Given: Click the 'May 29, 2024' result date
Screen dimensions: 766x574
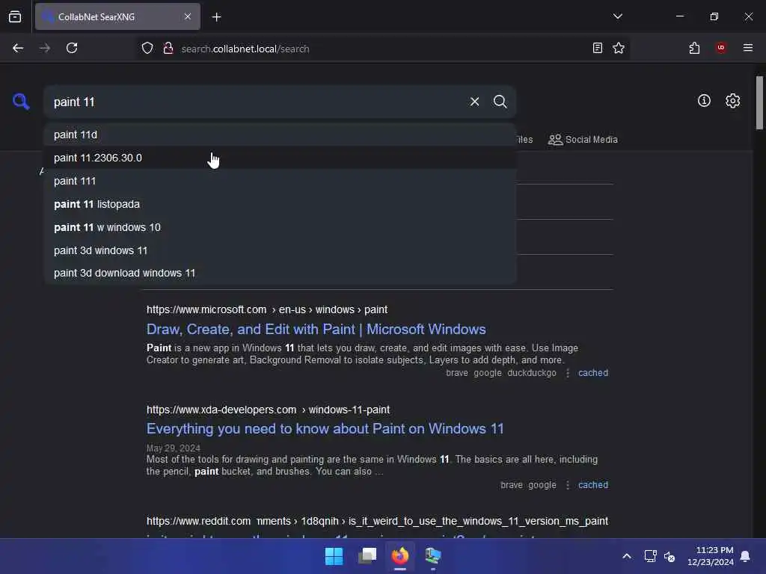Looking at the screenshot, I should point(174,448).
